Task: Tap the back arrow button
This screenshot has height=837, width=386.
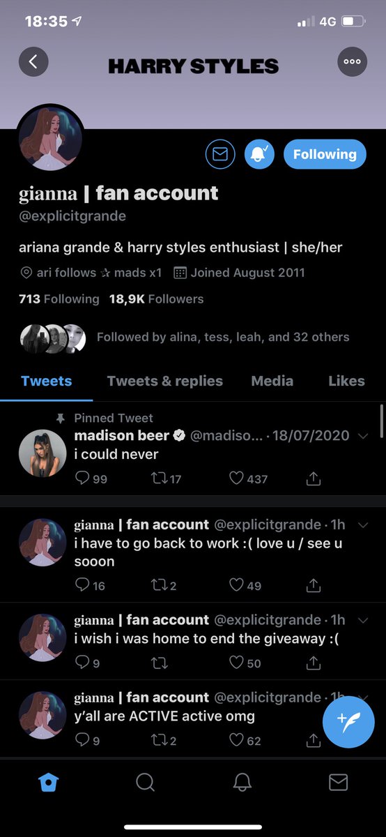Action: point(33,62)
